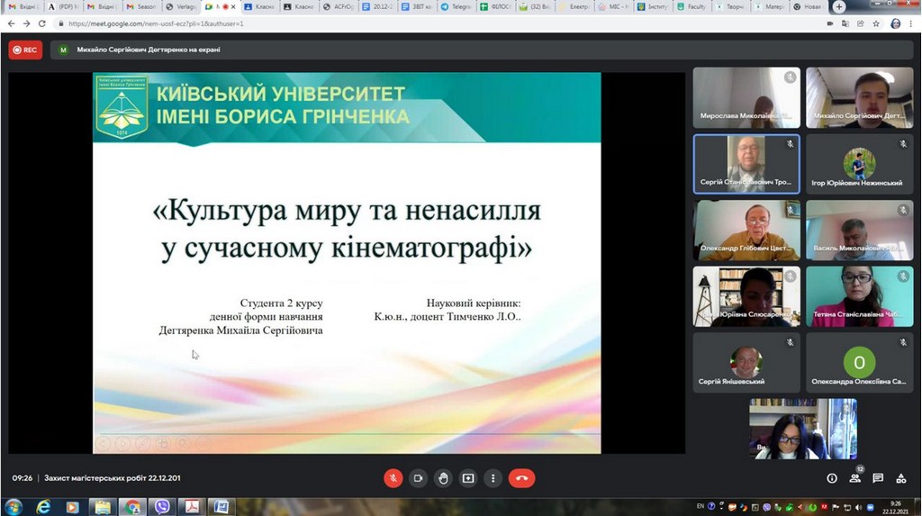The width and height of the screenshot is (922, 516).
Task: Toggle the raise hand button
Action: (443, 478)
